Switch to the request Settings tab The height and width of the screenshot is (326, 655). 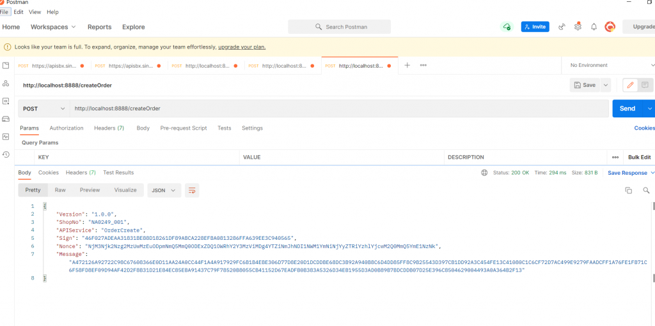coord(252,128)
